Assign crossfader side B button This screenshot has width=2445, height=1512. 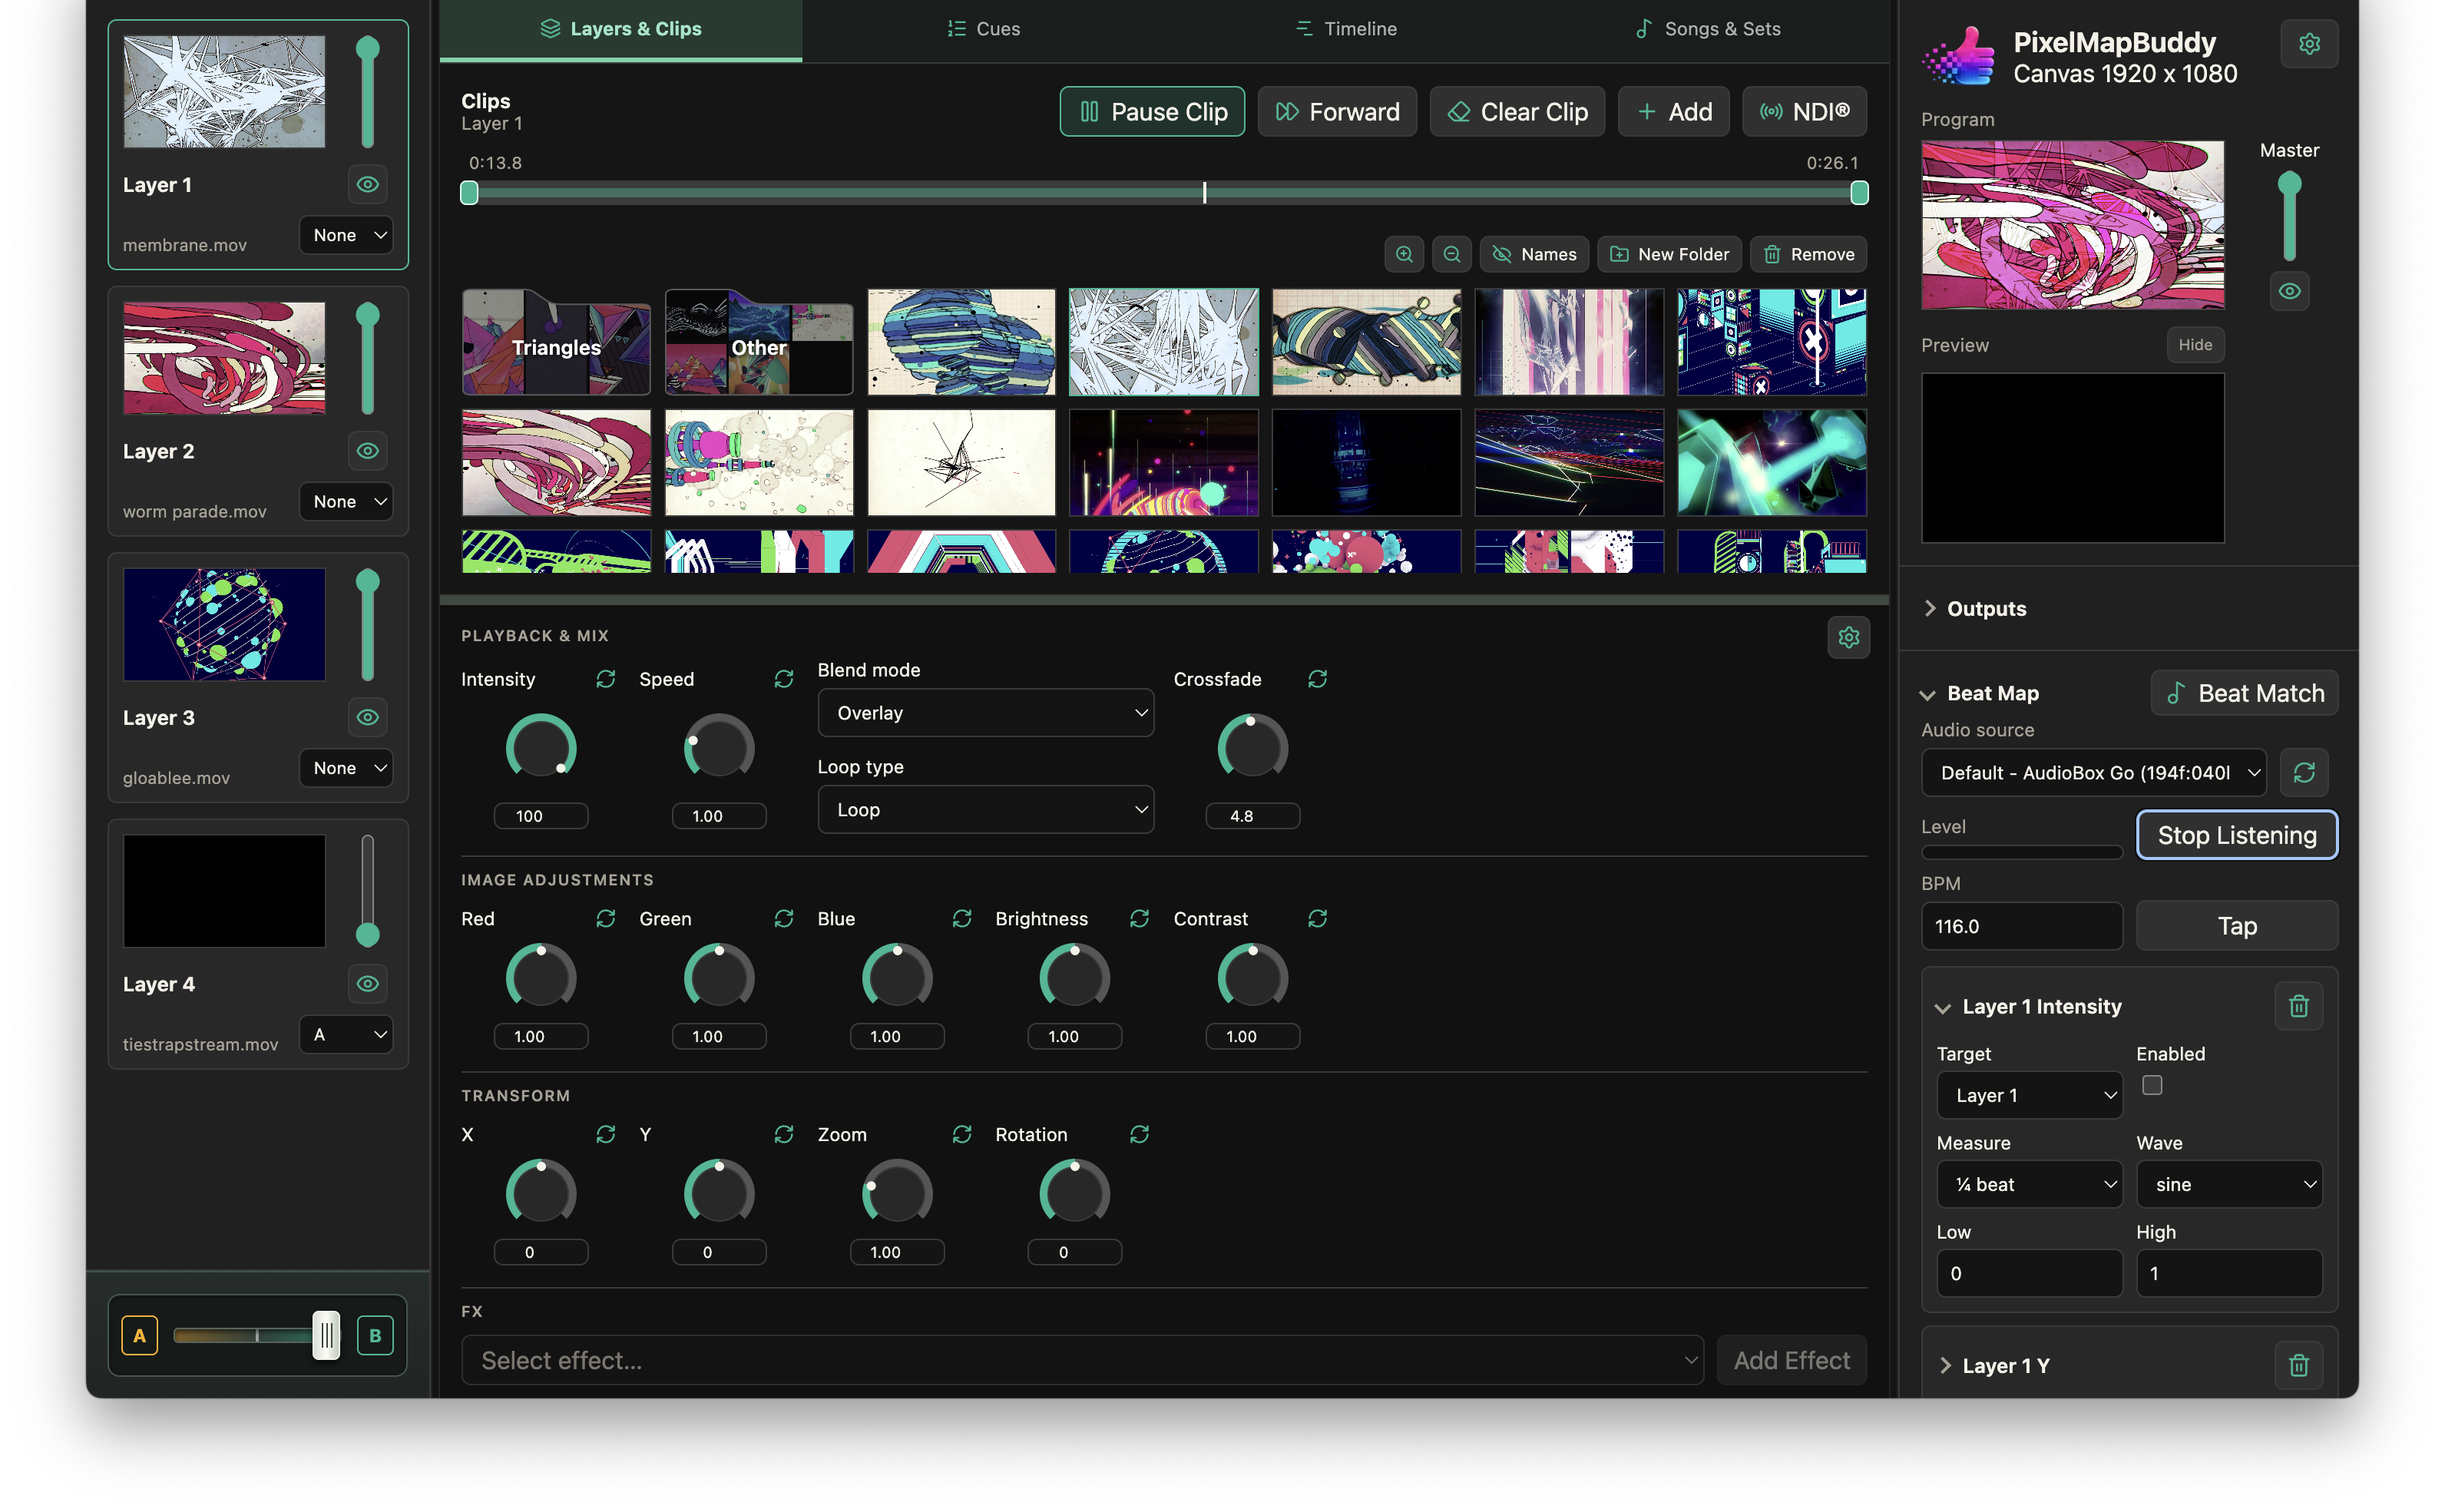(x=375, y=1335)
